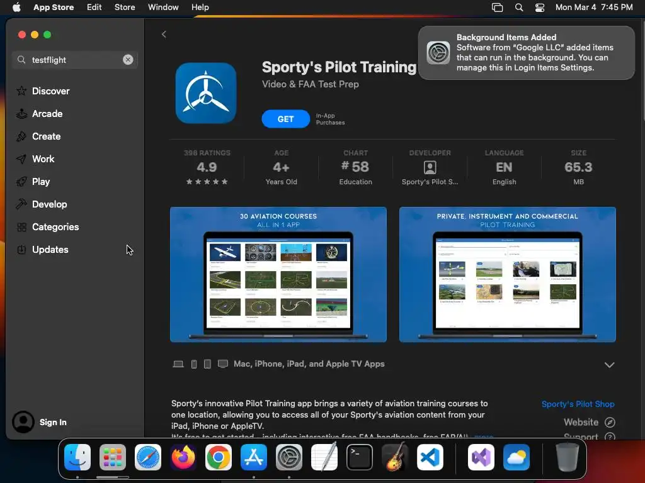Open the Sporty's Pilot S... developer page
Image resolution: width=645 pixels, height=483 pixels.
(x=430, y=167)
